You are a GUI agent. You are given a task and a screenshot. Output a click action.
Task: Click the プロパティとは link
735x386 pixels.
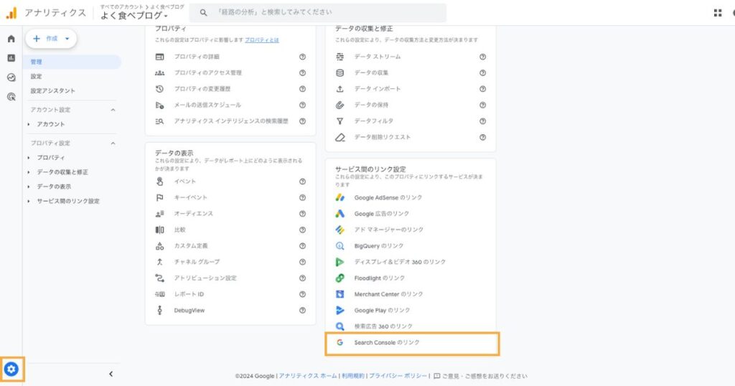point(261,40)
